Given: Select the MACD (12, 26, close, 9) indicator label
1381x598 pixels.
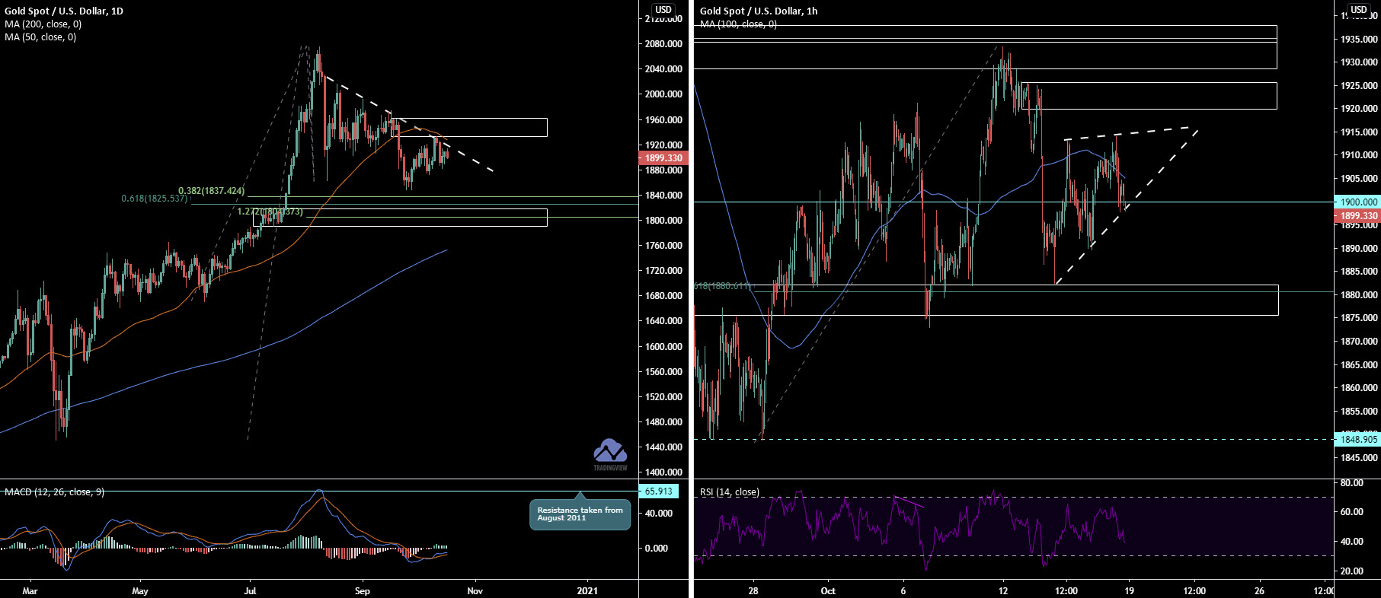Looking at the screenshot, I should pyautogui.click(x=54, y=492).
